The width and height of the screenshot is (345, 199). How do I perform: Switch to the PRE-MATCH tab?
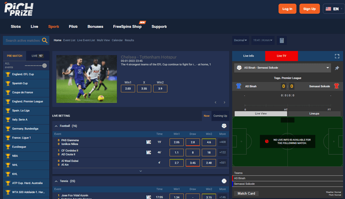pos(15,56)
